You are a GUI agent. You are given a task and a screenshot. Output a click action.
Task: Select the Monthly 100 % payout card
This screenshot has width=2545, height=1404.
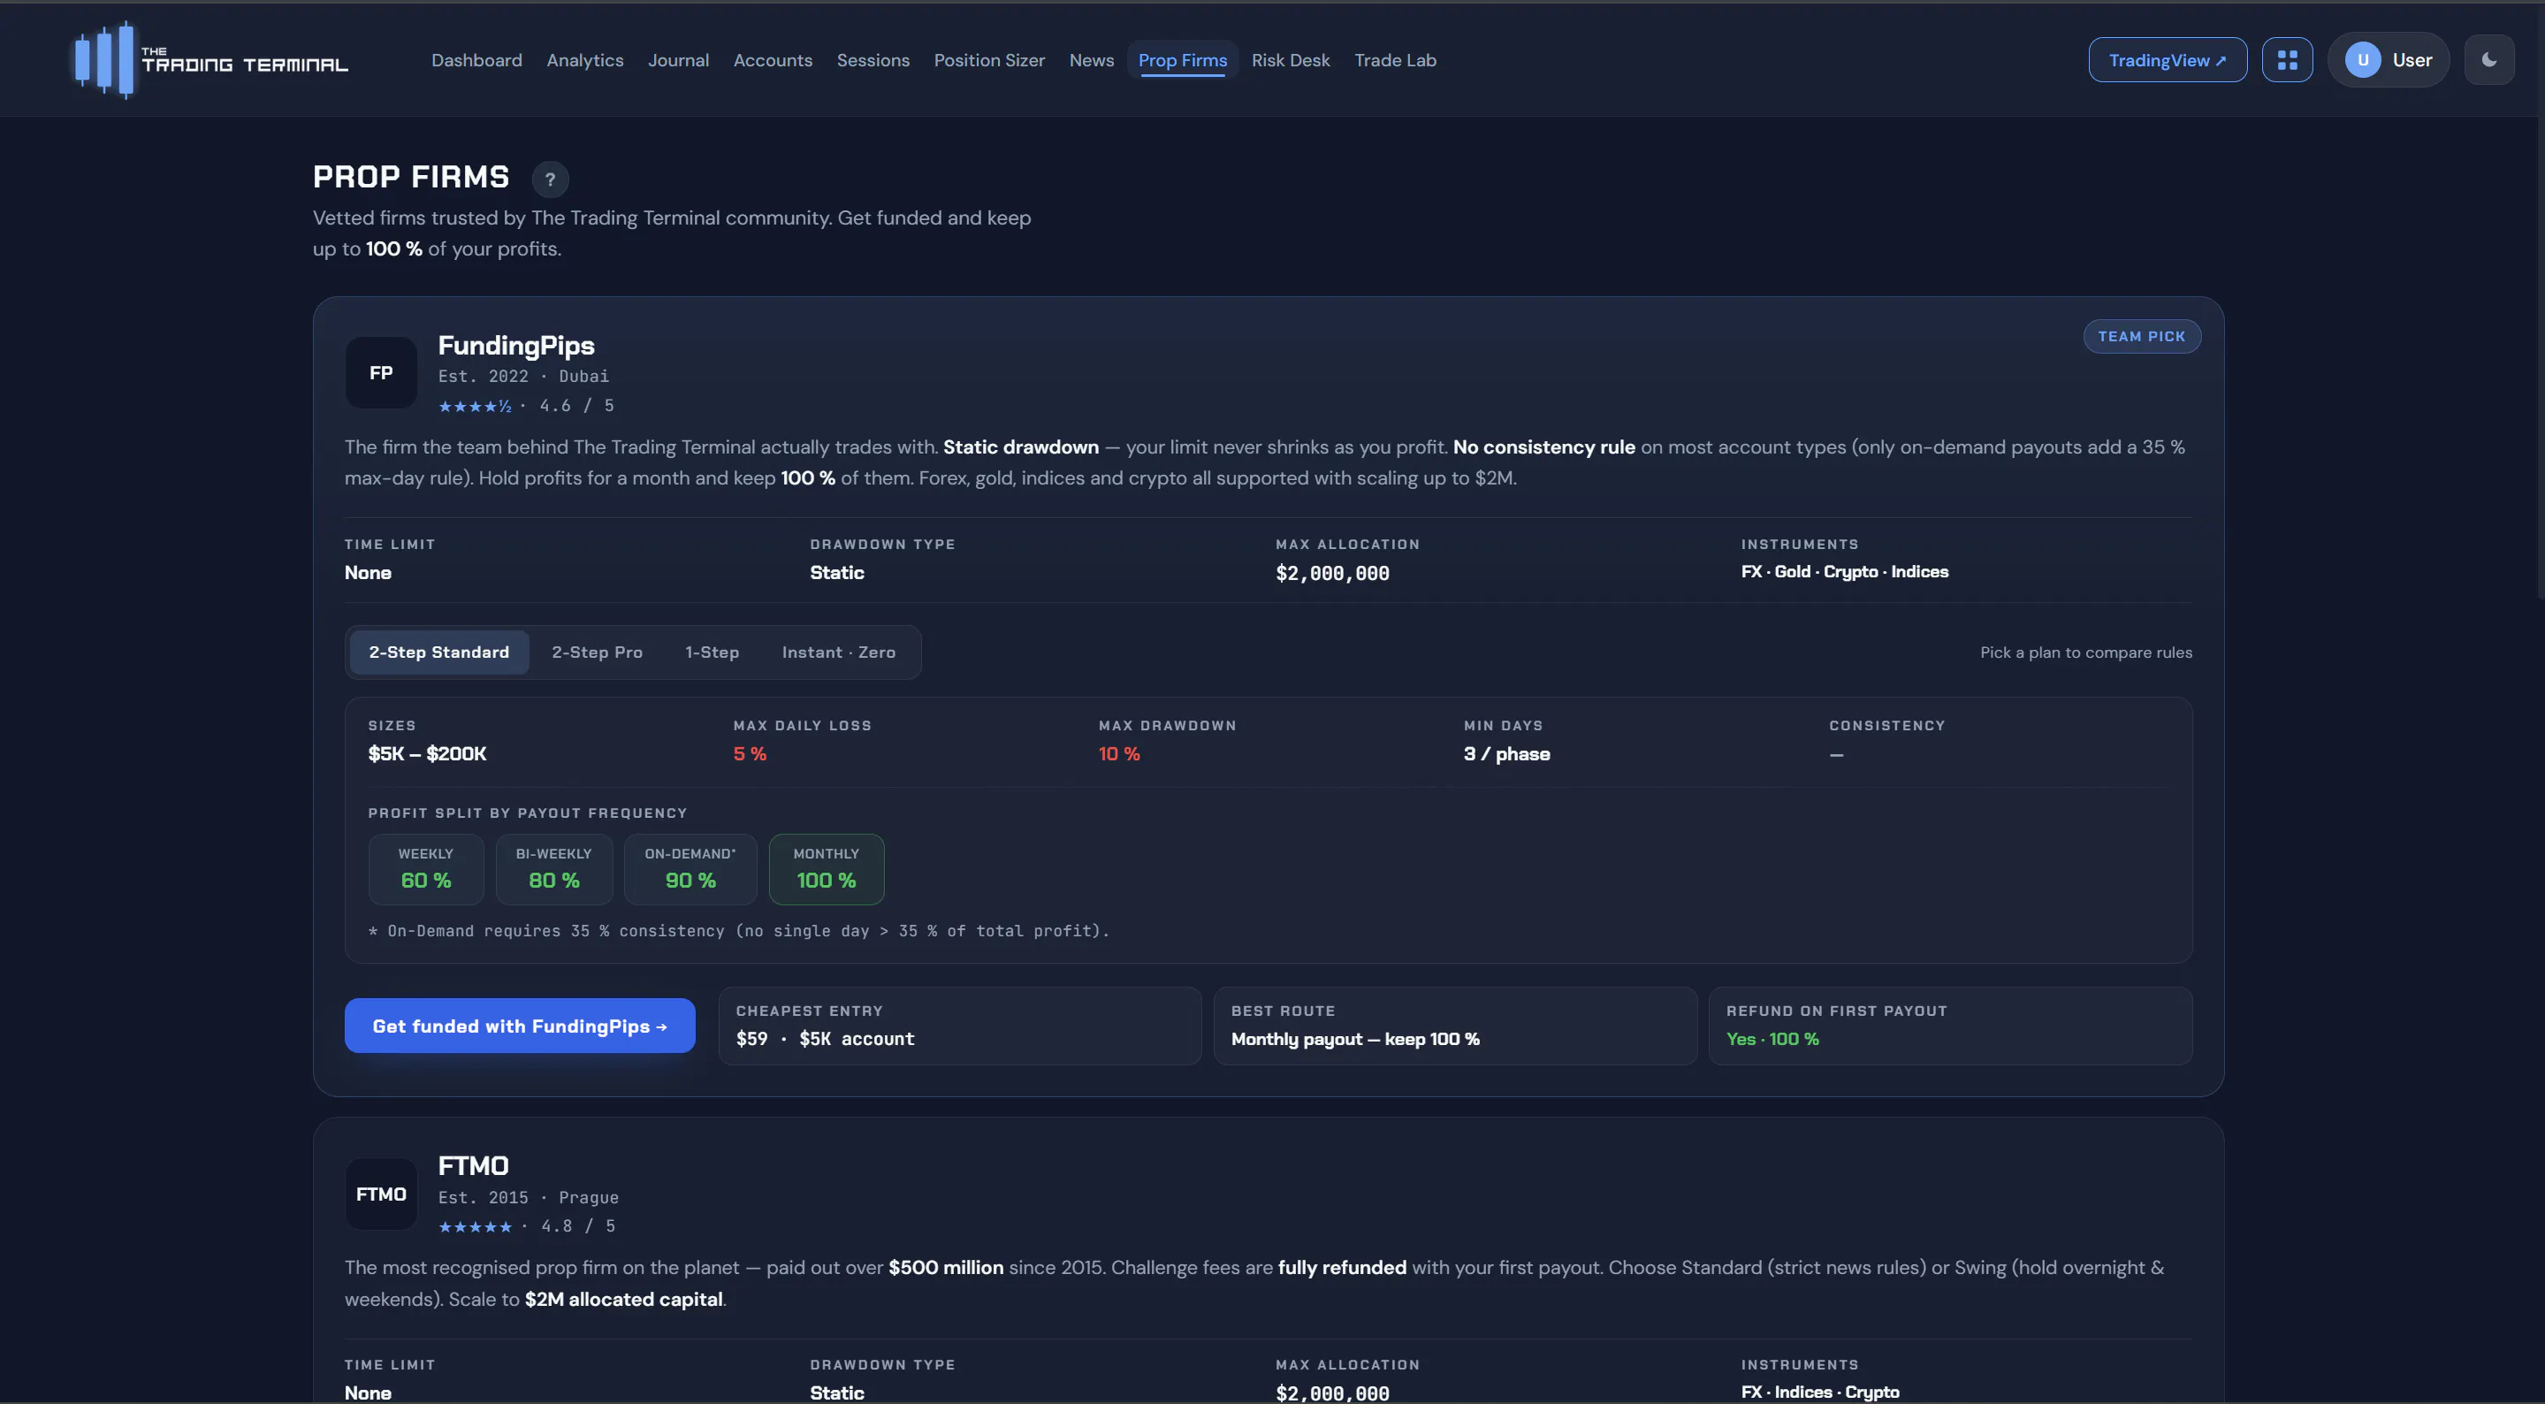827,869
